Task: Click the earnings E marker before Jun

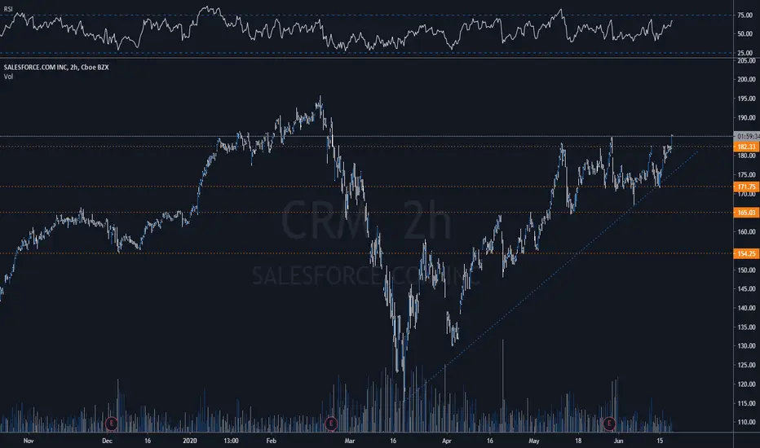Action: pos(609,424)
